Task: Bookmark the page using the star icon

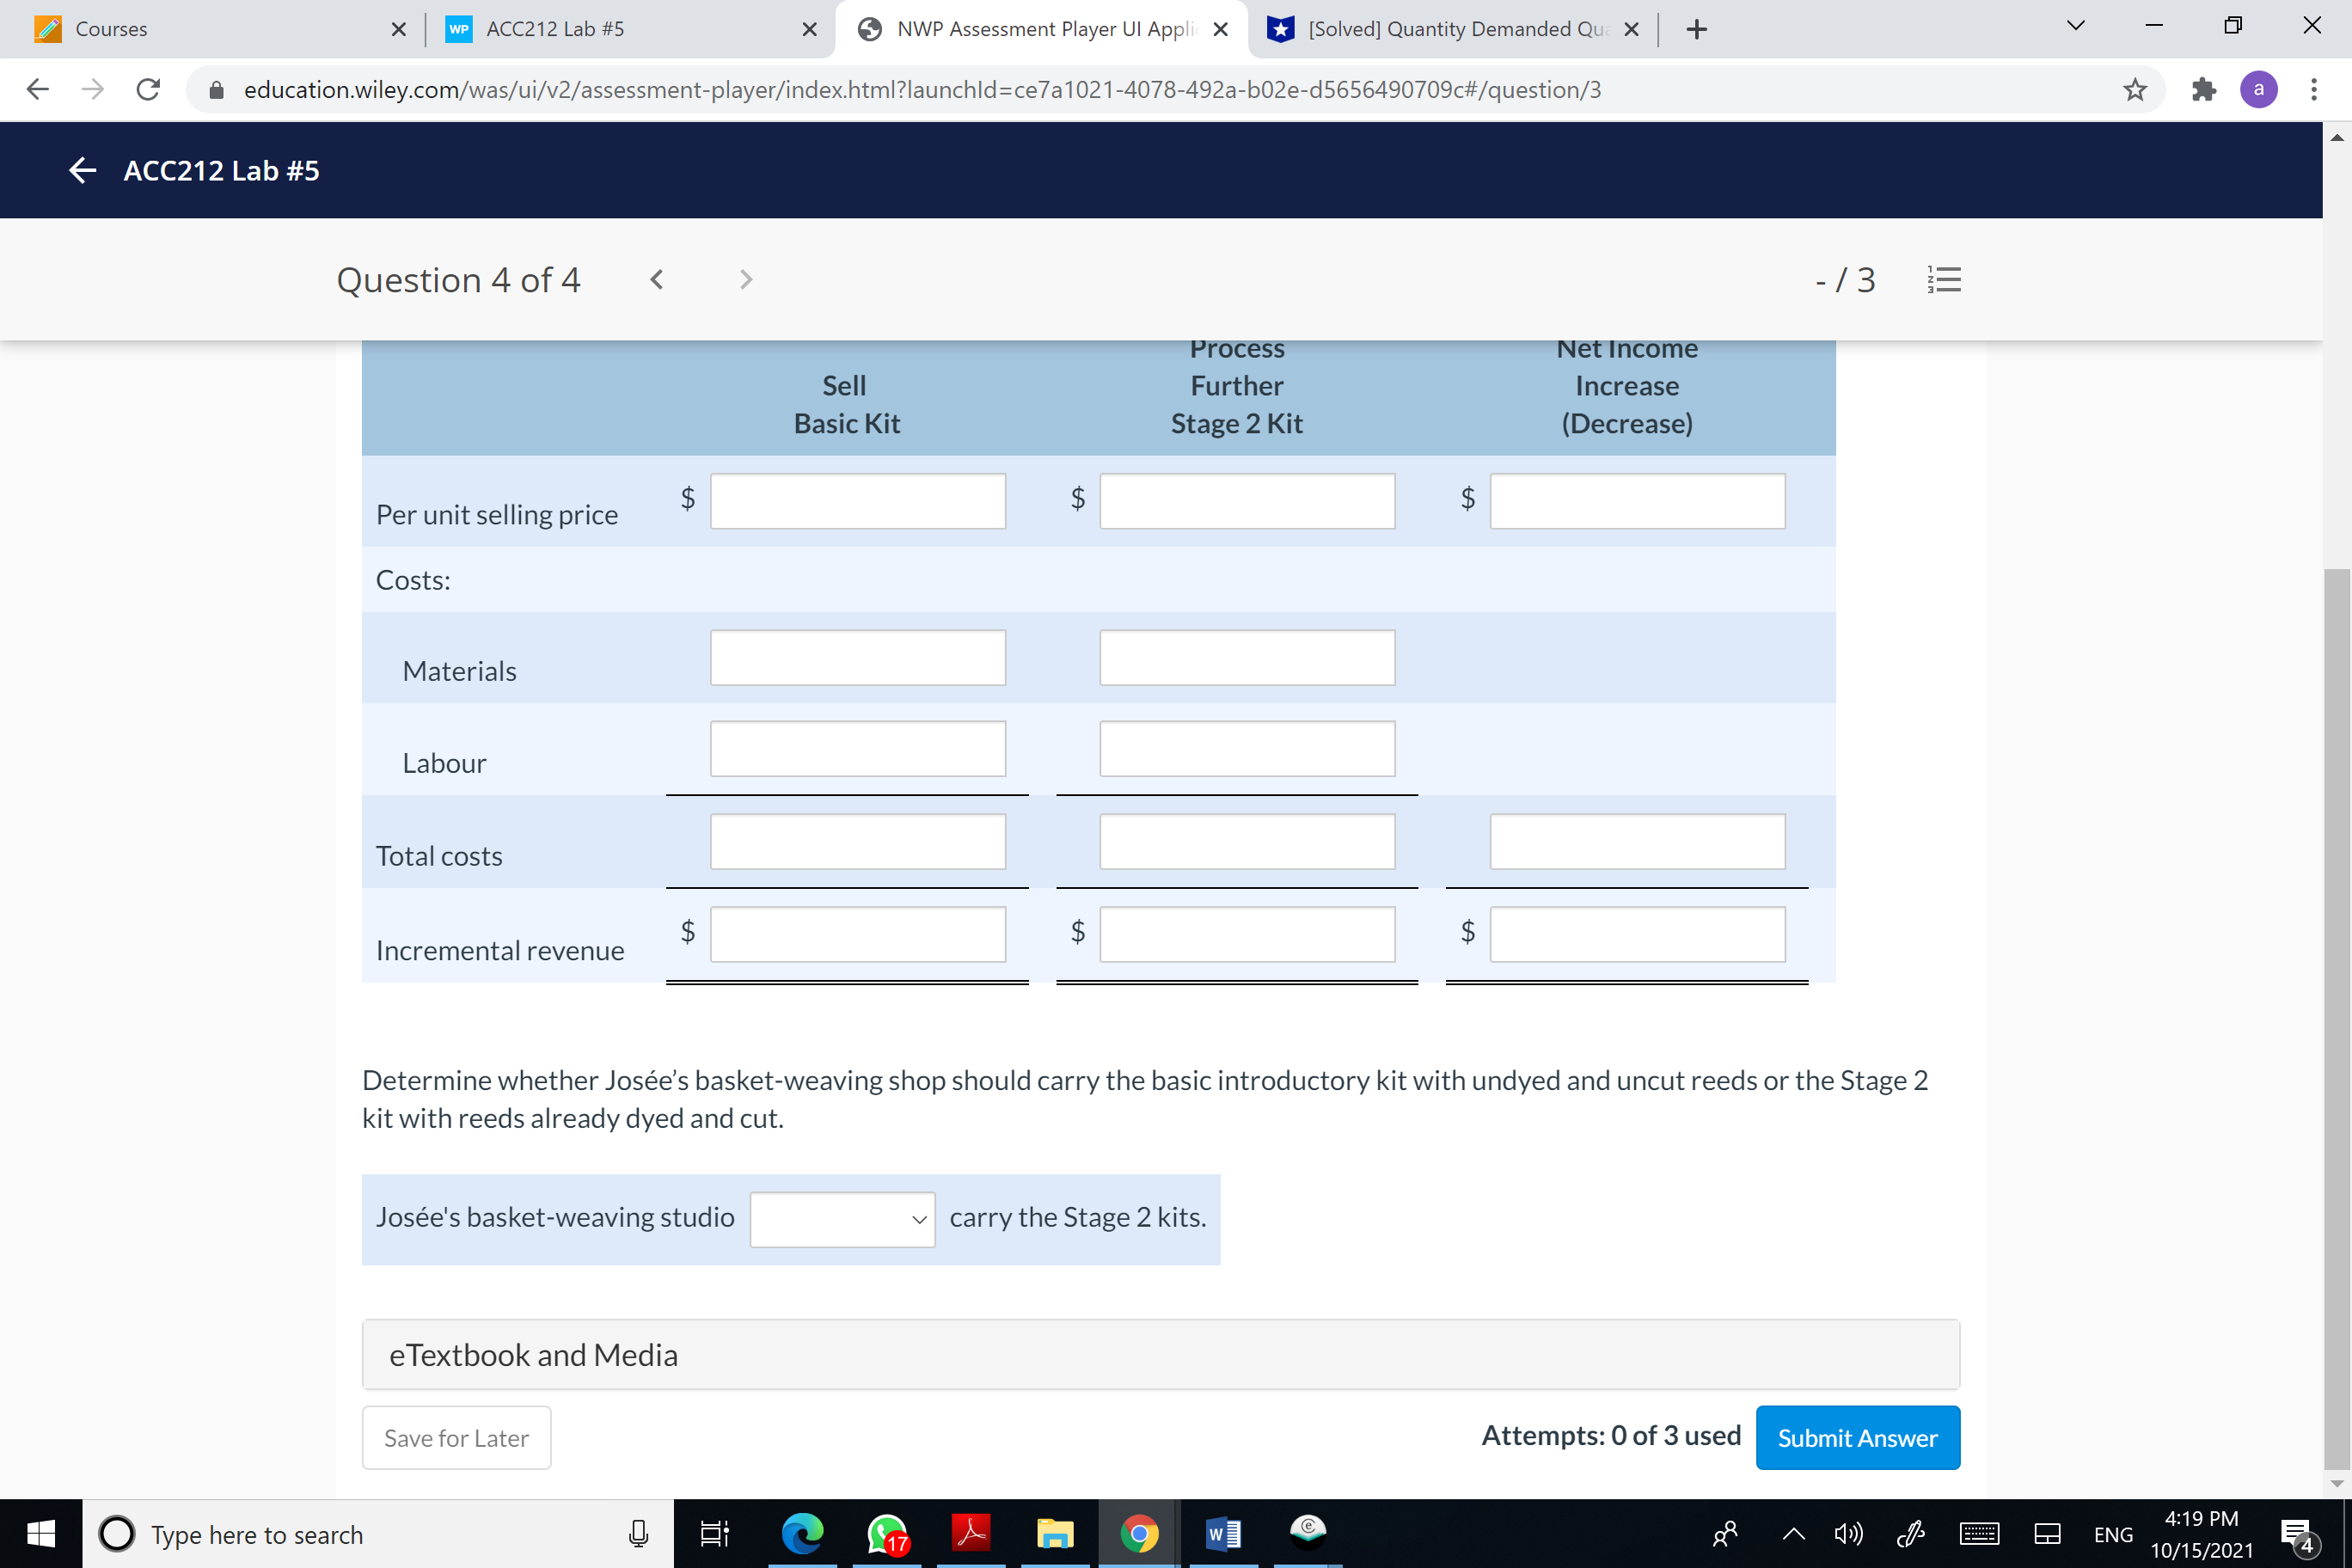Action: click(x=2135, y=89)
